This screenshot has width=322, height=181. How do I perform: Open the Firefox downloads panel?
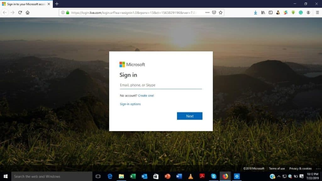pos(255,13)
